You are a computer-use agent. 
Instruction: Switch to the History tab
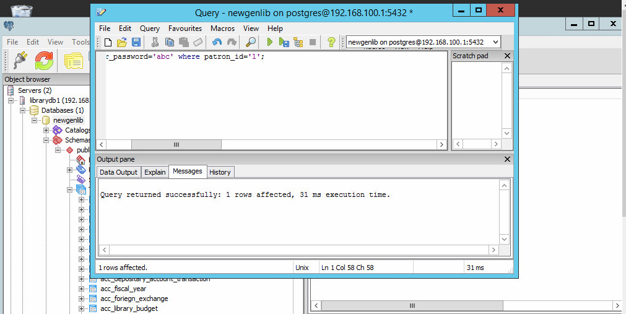pos(220,172)
